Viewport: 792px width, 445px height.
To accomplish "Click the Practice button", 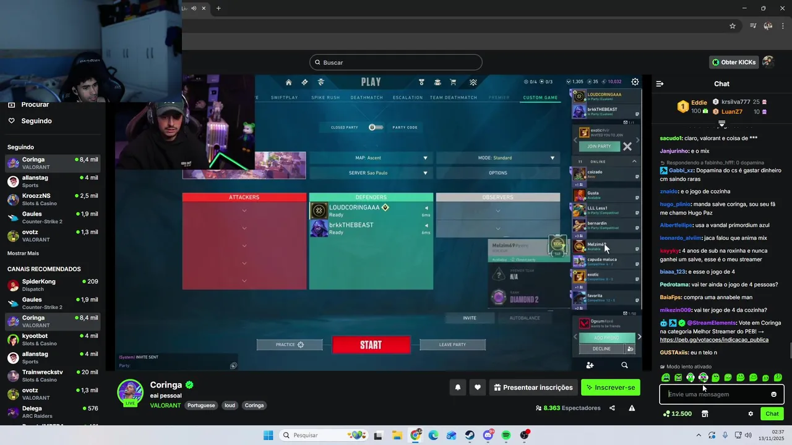I will click(x=290, y=344).
